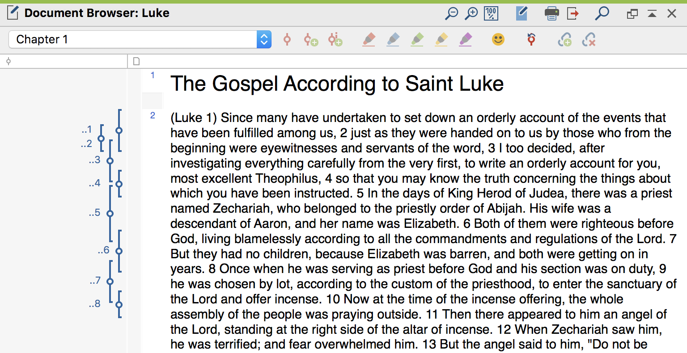Highlight selection with yellow marker
This screenshot has width=687, height=353.
(x=441, y=39)
